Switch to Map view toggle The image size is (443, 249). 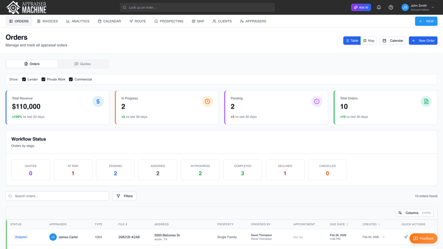tap(368, 41)
